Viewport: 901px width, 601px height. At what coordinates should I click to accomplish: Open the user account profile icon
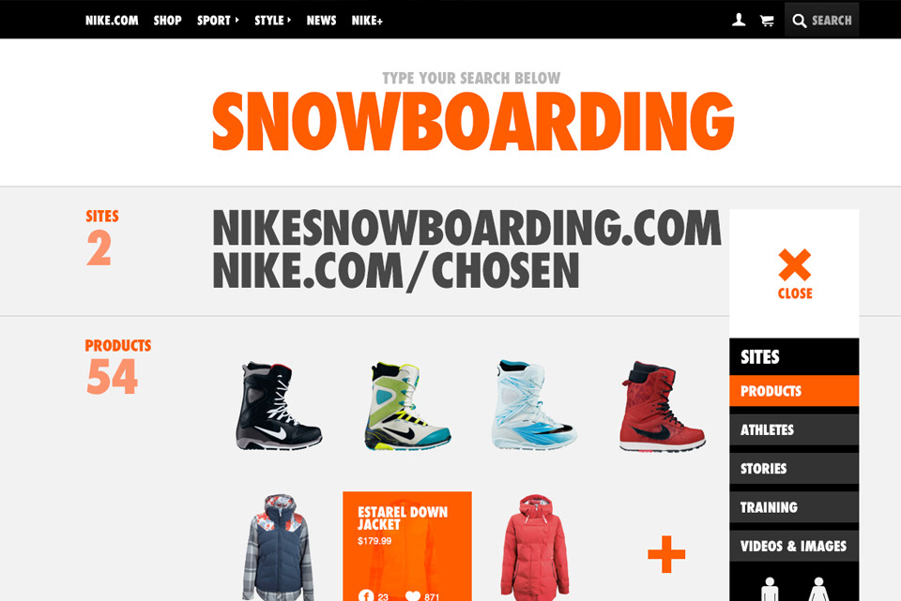739,20
